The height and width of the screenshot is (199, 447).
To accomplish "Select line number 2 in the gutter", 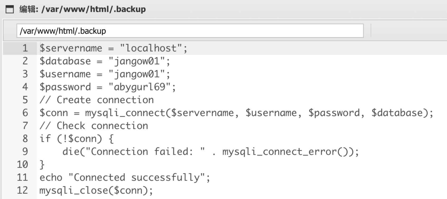I will (x=25, y=61).
